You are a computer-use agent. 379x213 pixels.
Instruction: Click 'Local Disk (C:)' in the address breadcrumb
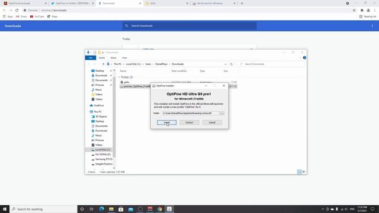tap(133, 64)
